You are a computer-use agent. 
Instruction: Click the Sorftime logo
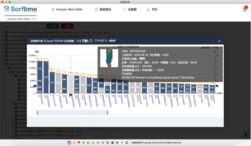22,9
